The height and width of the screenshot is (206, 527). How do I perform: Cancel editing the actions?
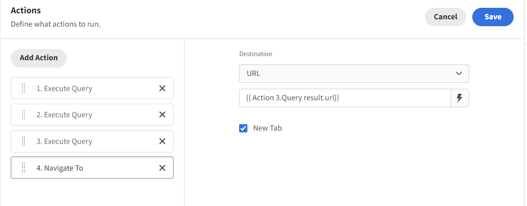tap(445, 17)
